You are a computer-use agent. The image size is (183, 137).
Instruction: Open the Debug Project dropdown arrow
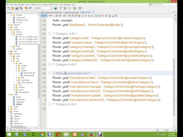pos(77,8)
